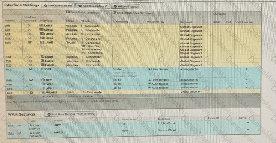The height and width of the screenshot is (143, 276).
Task: Click the WLAN1 interface icon
Action: click(44, 92)
